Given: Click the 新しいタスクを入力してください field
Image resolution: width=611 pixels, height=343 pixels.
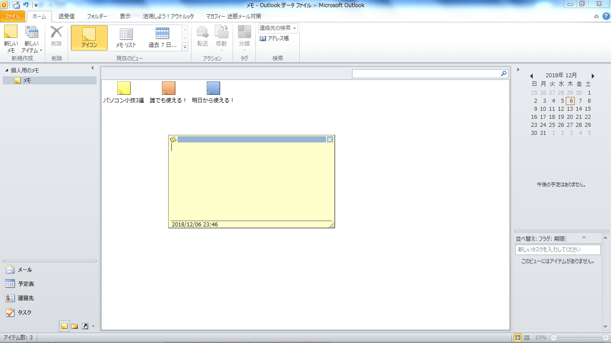Looking at the screenshot, I should click(558, 250).
